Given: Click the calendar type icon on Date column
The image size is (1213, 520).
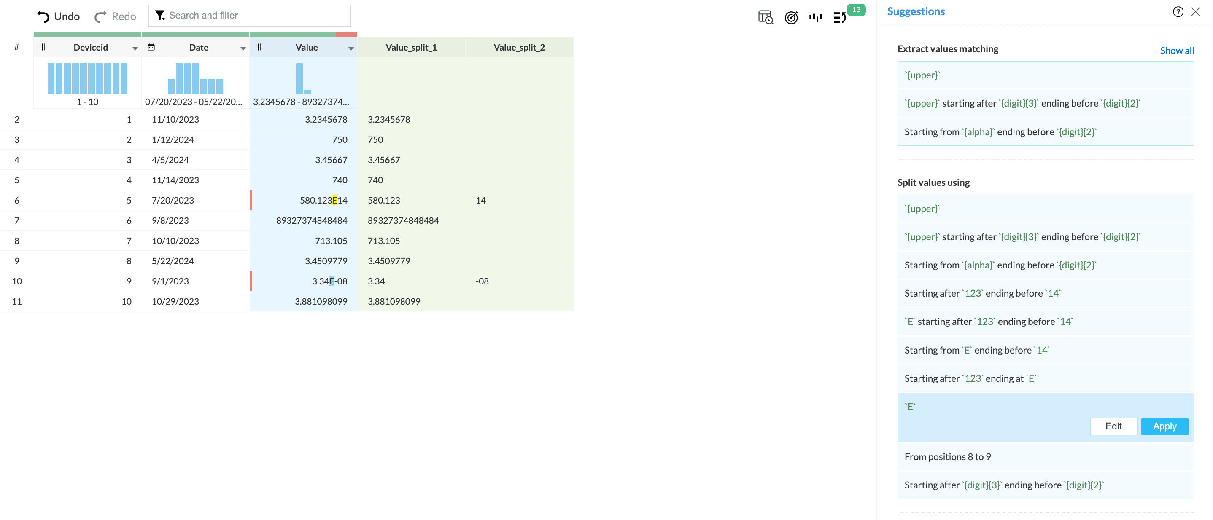Looking at the screenshot, I should tap(151, 47).
